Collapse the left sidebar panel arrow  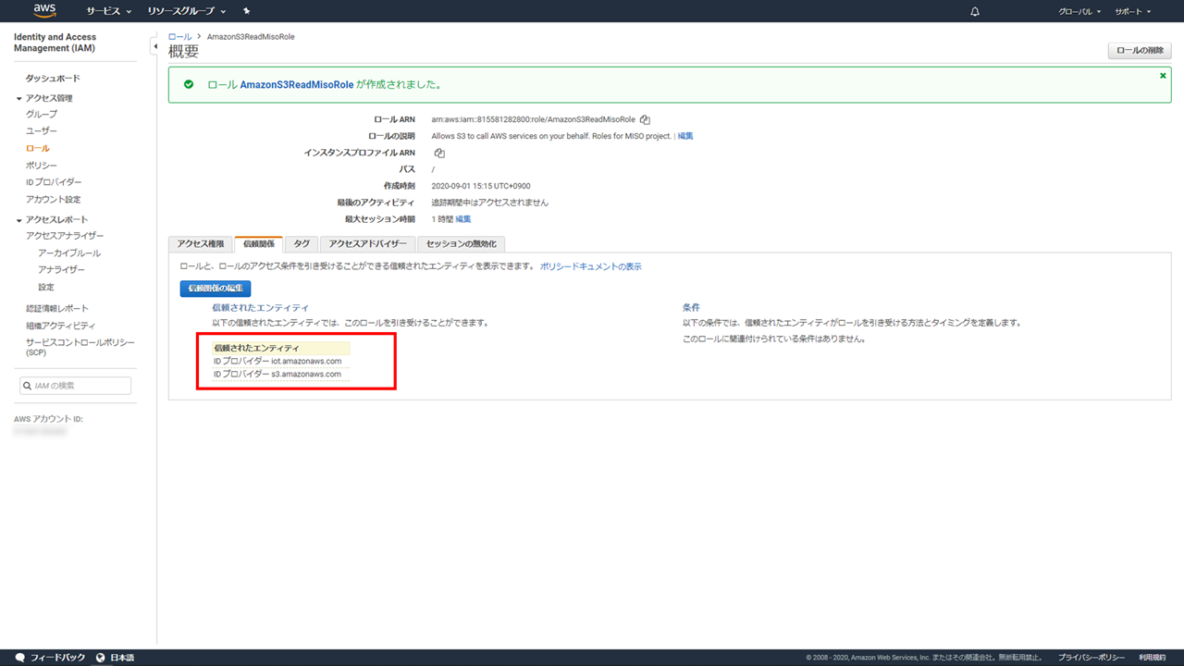tap(154, 46)
